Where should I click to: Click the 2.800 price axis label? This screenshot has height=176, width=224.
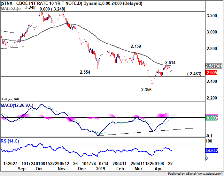click(212, 48)
